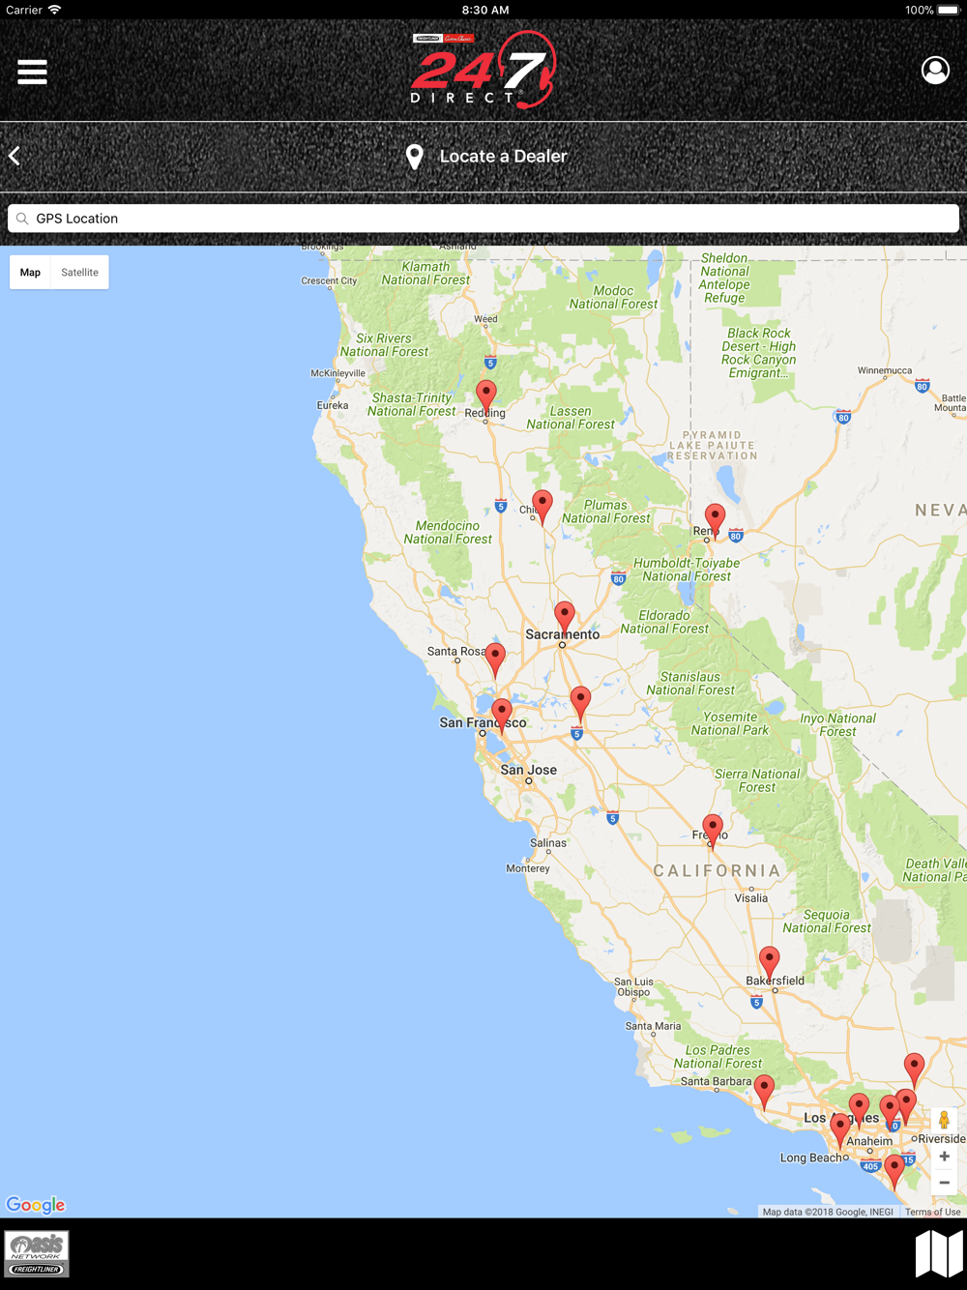The image size is (967, 1290).
Task: Select the dealer pin at Reno
Action: pyautogui.click(x=715, y=520)
